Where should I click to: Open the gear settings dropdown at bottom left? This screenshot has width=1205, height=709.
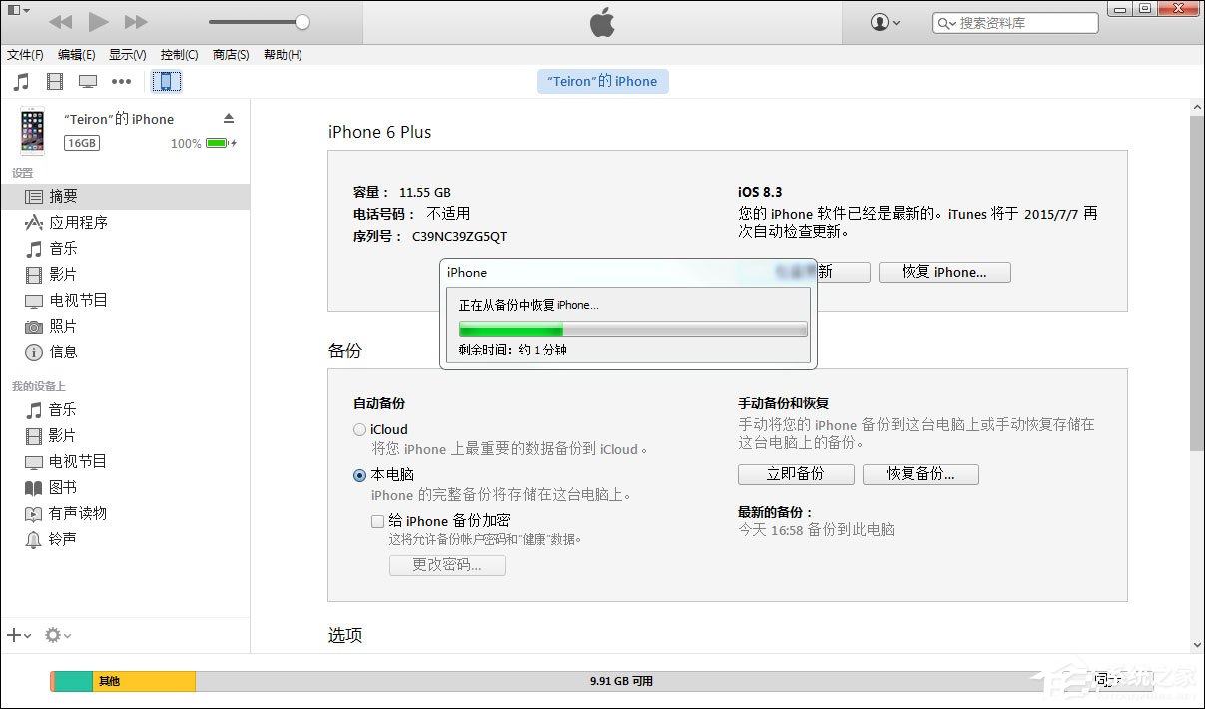[55, 635]
